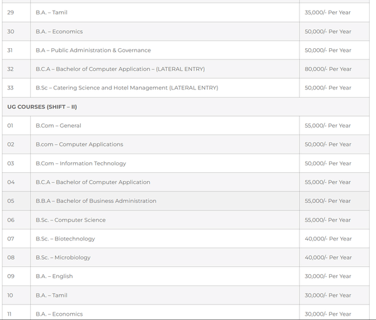Select the B.Sc. – Computer Science course
This screenshot has width=376, height=320.
tap(71, 220)
